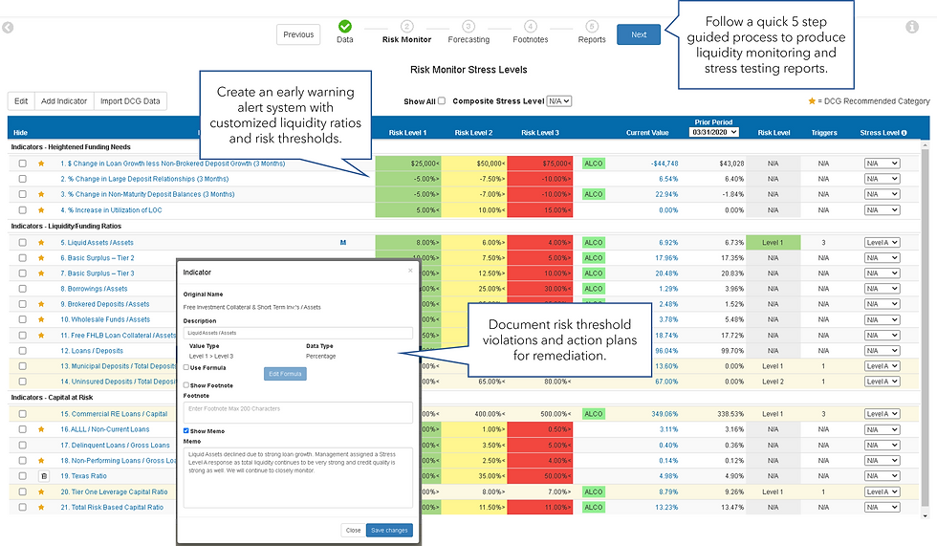
Task: Open the Prior Period date dropdown
Action: tap(713, 132)
